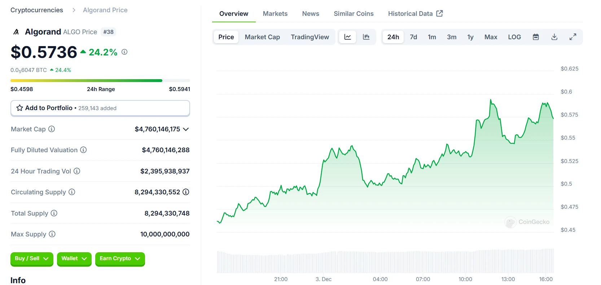Click the $0.5736 price value
The height and width of the screenshot is (285, 601).
44,52
